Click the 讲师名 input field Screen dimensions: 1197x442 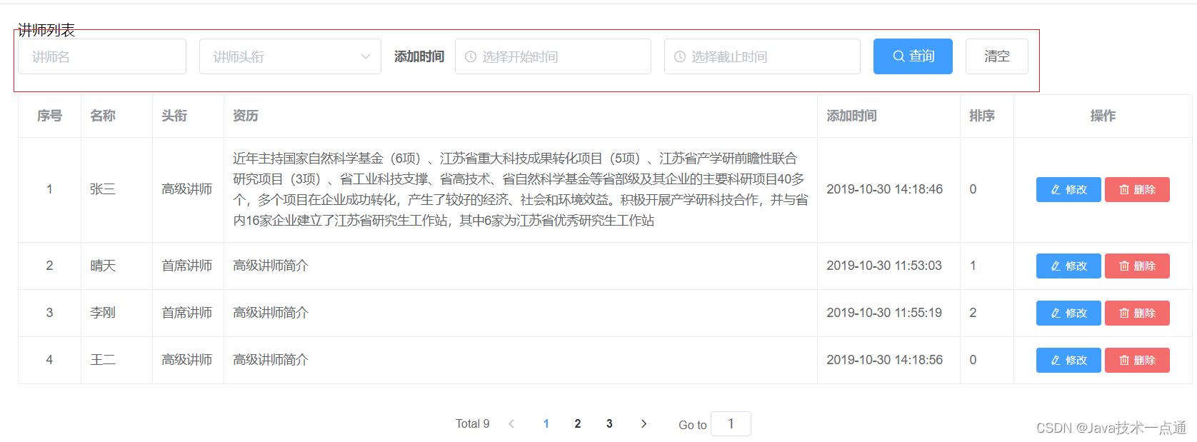pos(102,56)
